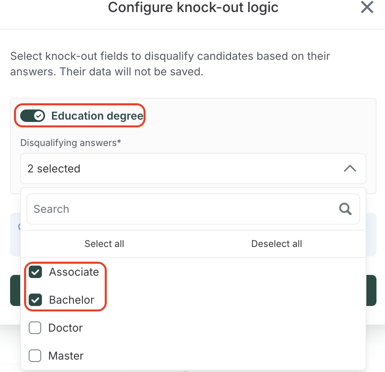Uncheck the Bachelor checkbox
The width and height of the screenshot is (385, 372).
(35, 300)
